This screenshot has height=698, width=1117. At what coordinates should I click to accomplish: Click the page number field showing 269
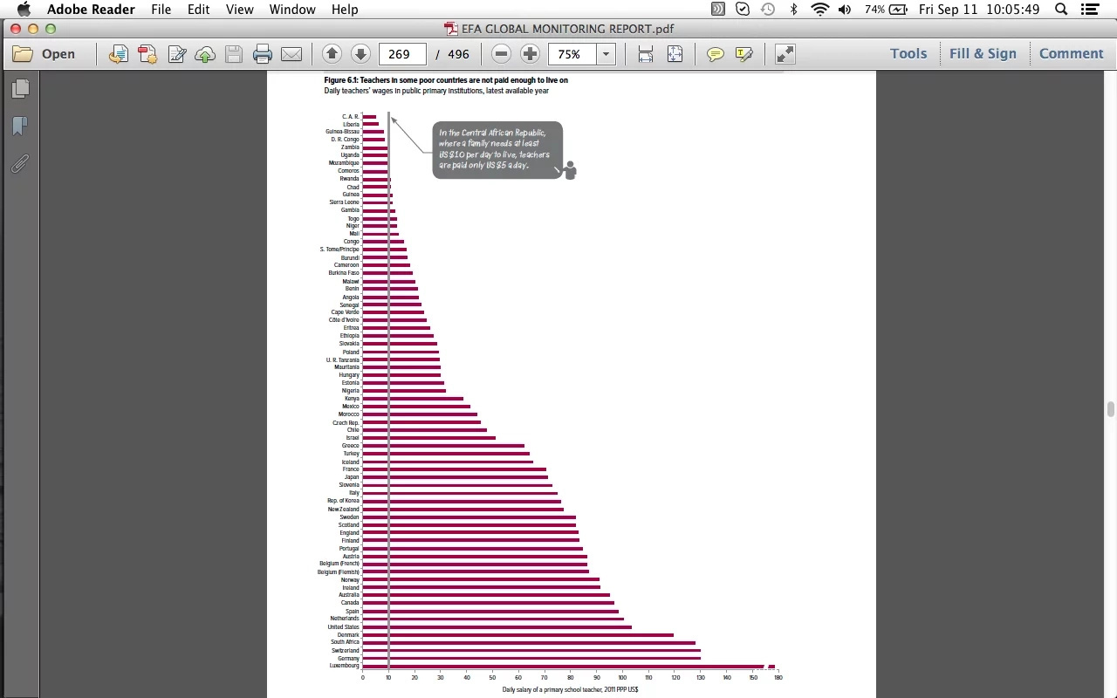click(402, 54)
